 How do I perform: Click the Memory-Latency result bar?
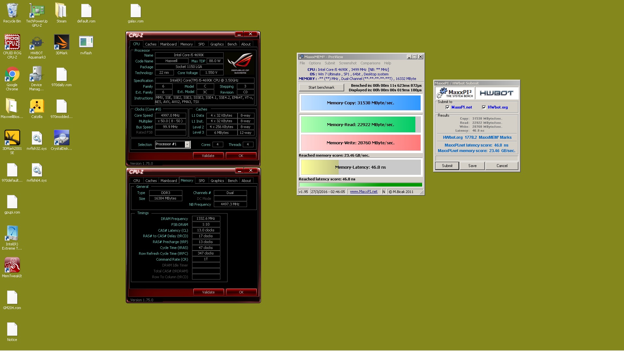tap(361, 167)
